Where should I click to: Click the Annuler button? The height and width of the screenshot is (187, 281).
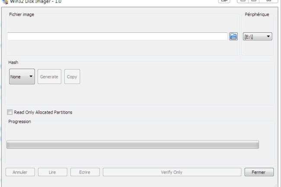click(x=20, y=172)
